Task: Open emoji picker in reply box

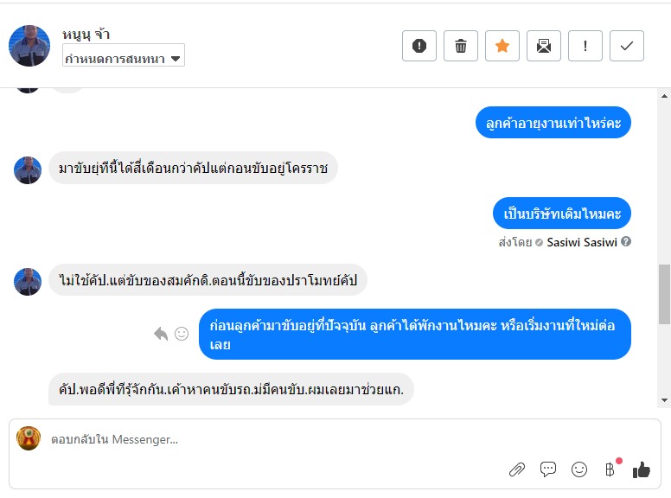Action: (579, 469)
